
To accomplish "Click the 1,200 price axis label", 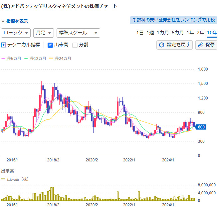I will coord(203,98).
